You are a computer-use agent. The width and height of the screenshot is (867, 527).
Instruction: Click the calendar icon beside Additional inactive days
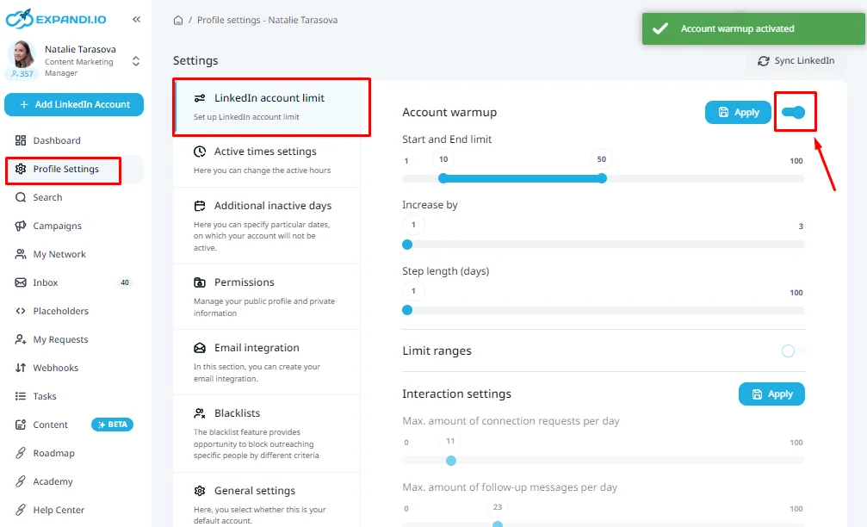click(x=200, y=206)
